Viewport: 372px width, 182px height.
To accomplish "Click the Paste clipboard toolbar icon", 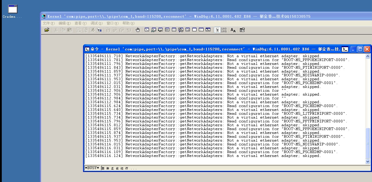I will (70, 30).
